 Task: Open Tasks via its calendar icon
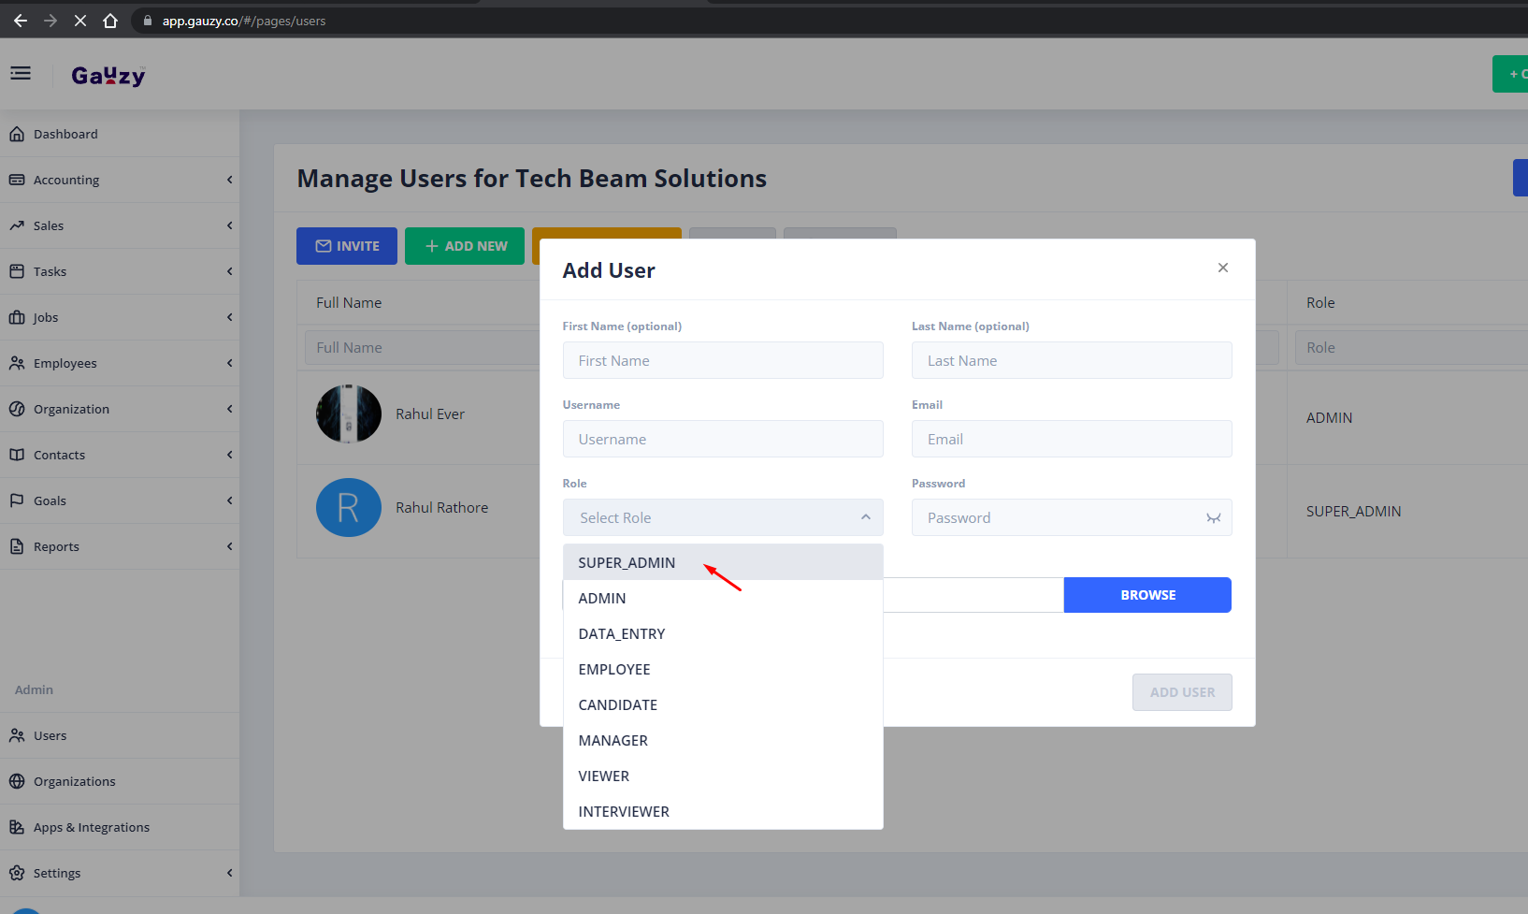17,270
